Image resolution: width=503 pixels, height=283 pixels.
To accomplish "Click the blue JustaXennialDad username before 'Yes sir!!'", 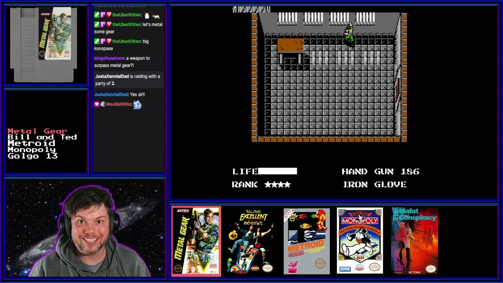I will [111, 94].
